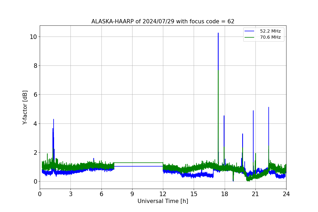Click x-axis tick label '24'
The image size is (318, 212).
point(286,194)
